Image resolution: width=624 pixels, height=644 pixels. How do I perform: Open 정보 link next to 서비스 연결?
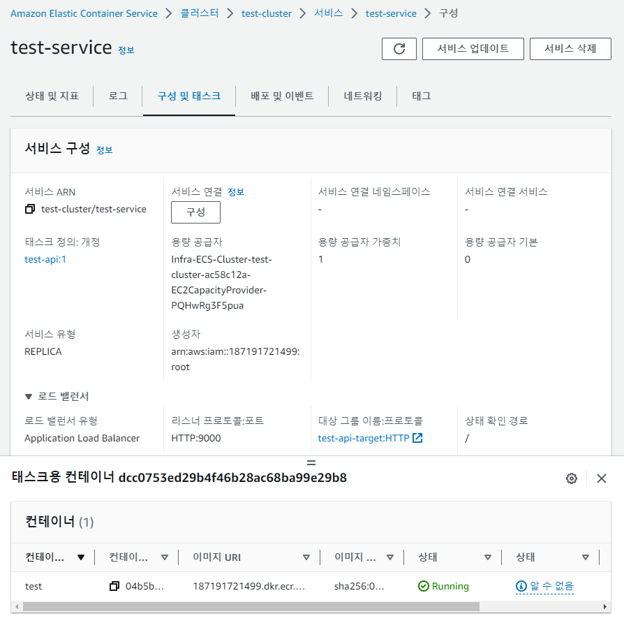(236, 192)
